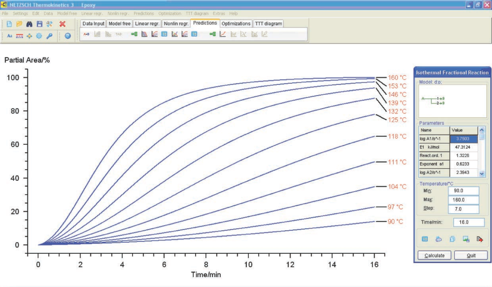Switch to the Model free tab
492x287 pixels.
(119, 24)
